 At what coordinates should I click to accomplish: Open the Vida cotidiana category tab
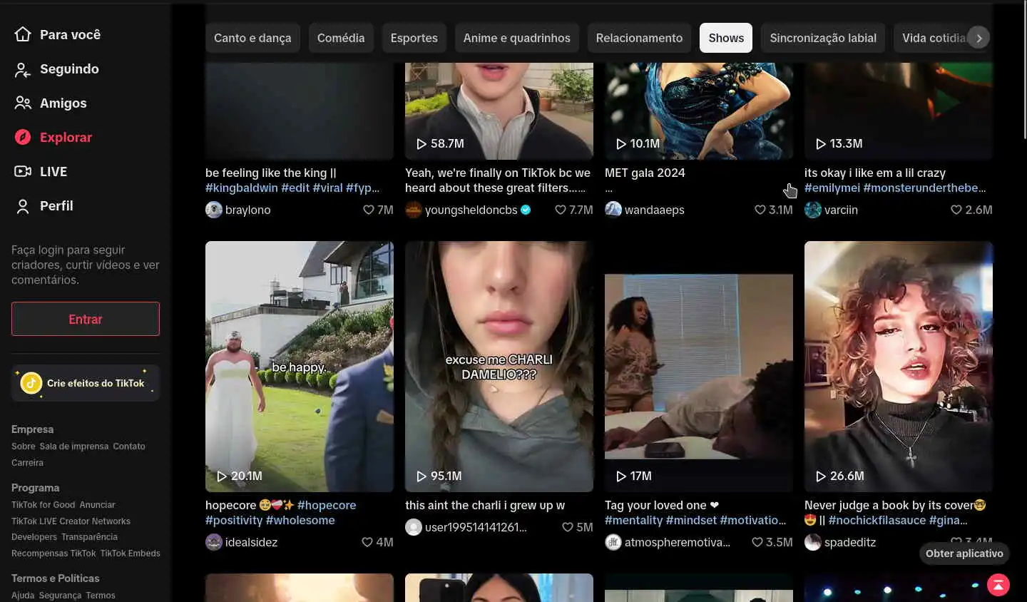tap(931, 38)
